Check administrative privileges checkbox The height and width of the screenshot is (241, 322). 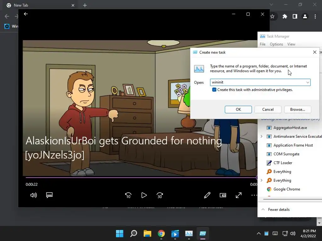[214, 90]
